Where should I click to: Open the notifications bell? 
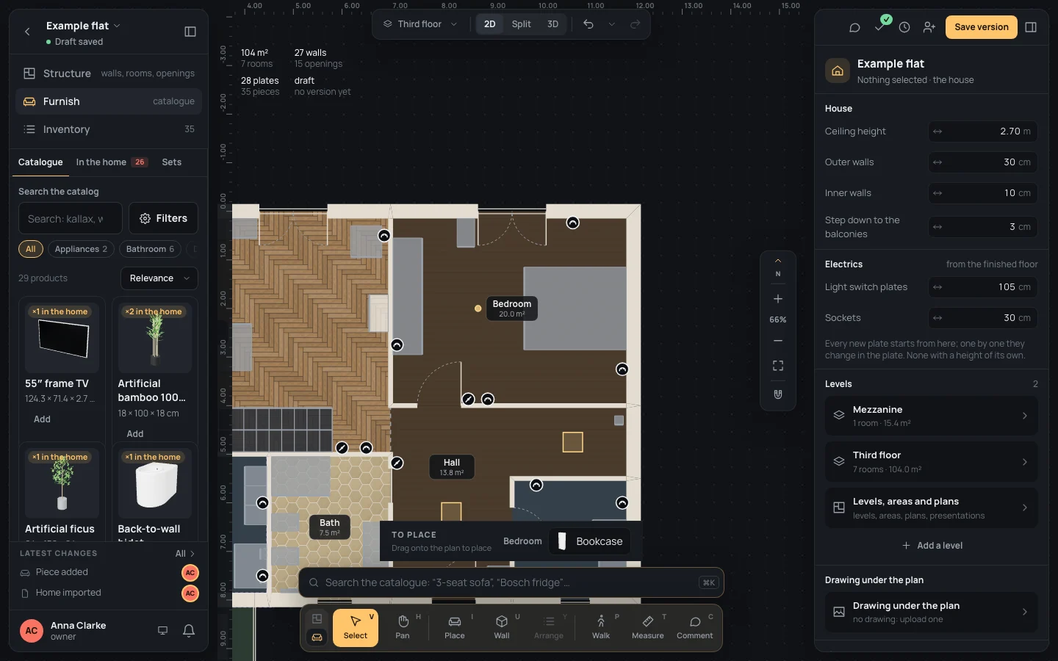[189, 630]
